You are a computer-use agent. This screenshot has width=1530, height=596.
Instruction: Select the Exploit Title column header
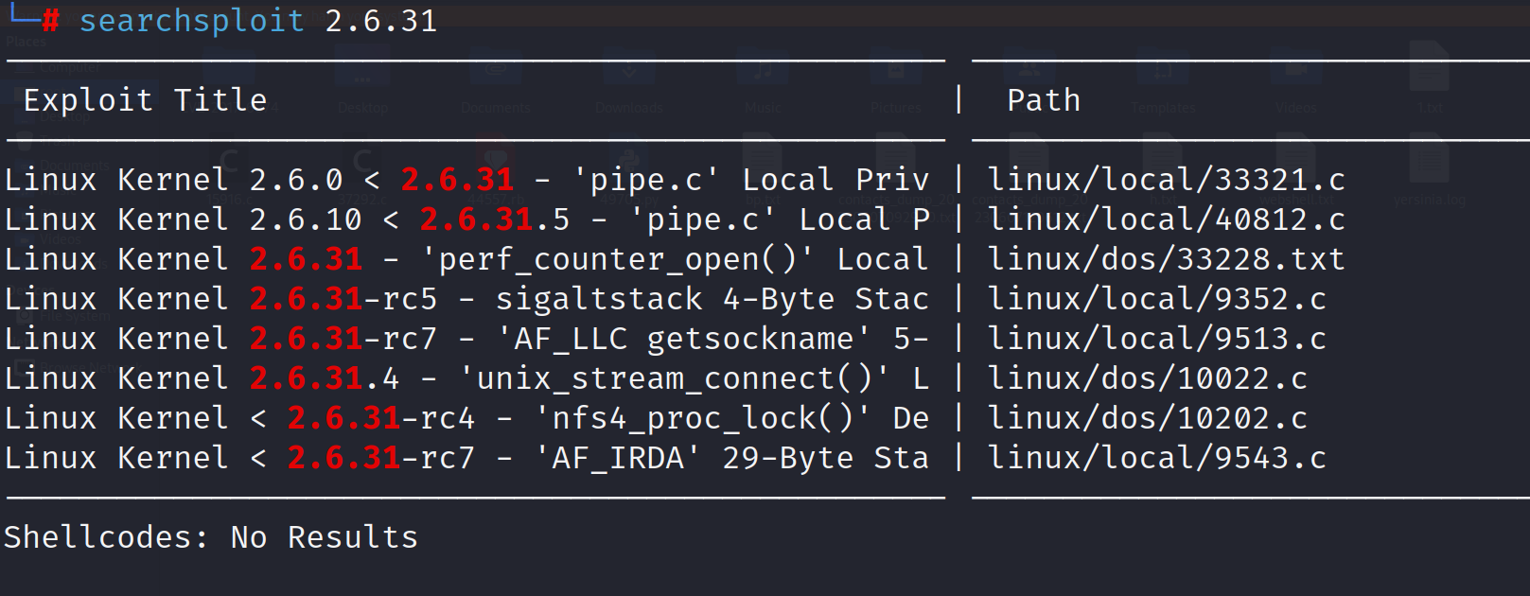pyautogui.click(x=145, y=100)
